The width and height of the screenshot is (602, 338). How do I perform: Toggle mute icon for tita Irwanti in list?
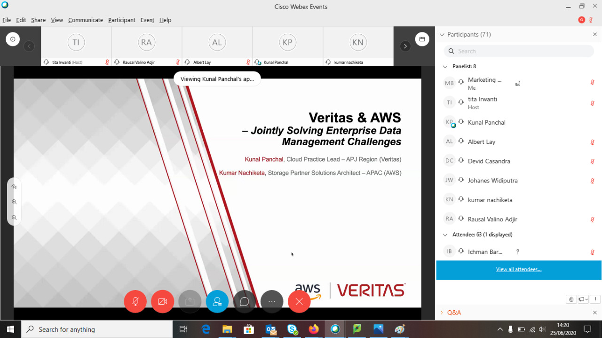(593, 103)
